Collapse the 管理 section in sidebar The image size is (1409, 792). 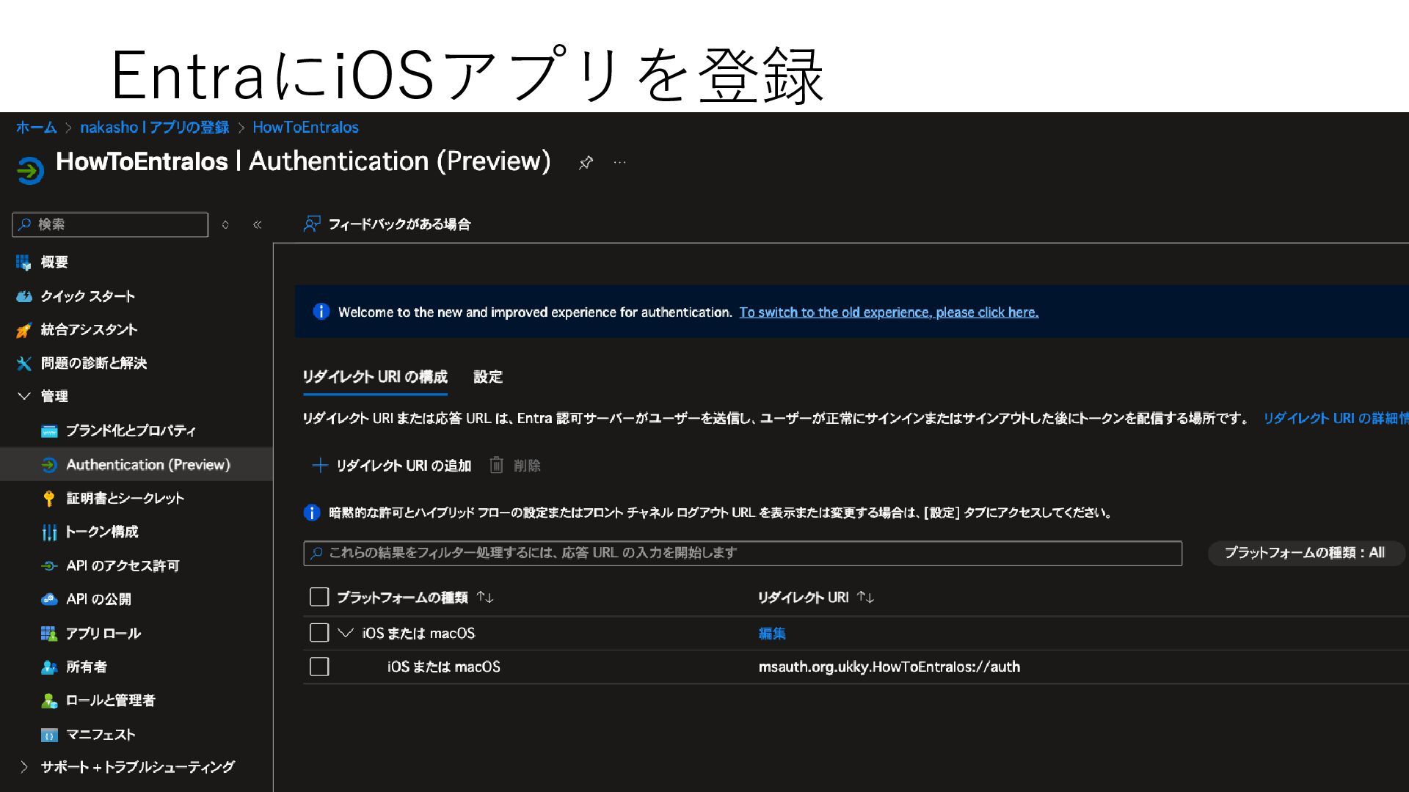pos(24,396)
